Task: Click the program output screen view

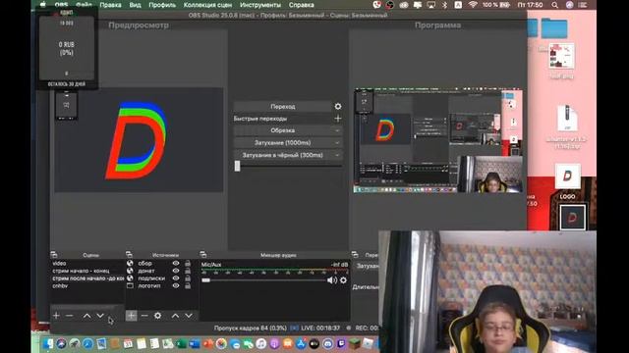Action: (x=438, y=141)
